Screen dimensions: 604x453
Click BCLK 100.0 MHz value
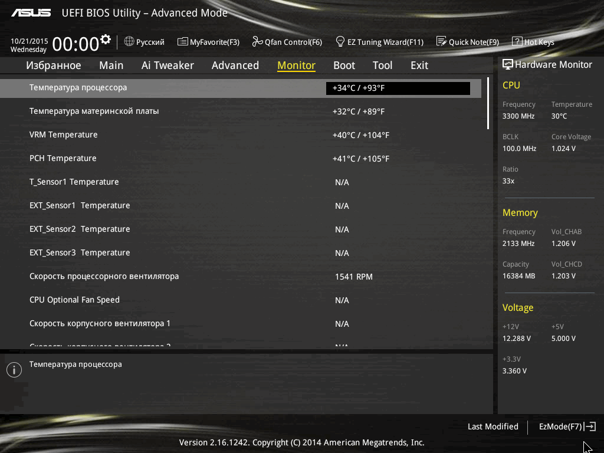tap(519, 148)
